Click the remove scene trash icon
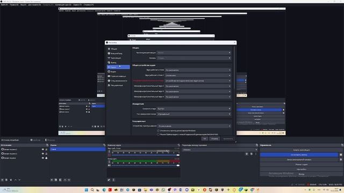Screen dimensions: 344x193 pos(56,180)
